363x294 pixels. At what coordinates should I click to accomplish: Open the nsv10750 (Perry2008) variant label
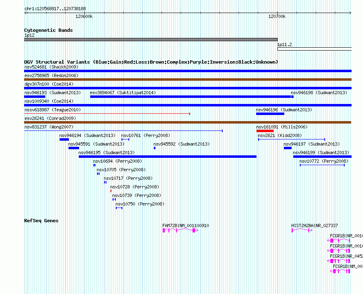(x=140, y=204)
